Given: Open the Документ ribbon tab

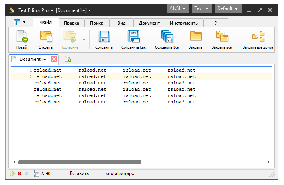Looking at the screenshot, I should tap(149, 23).
